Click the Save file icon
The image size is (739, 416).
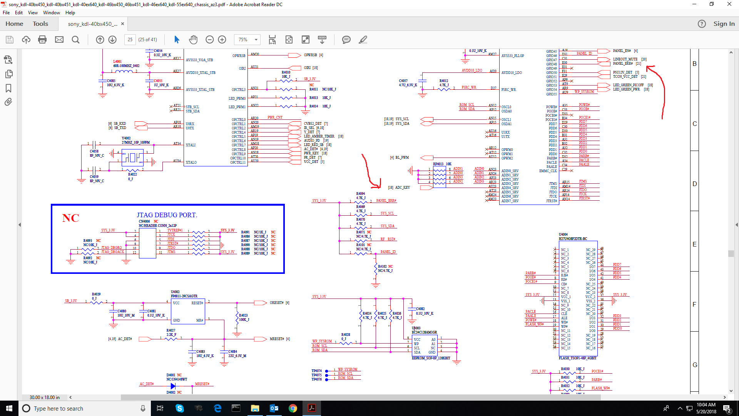pyautogui.click(x=10, y=40)
